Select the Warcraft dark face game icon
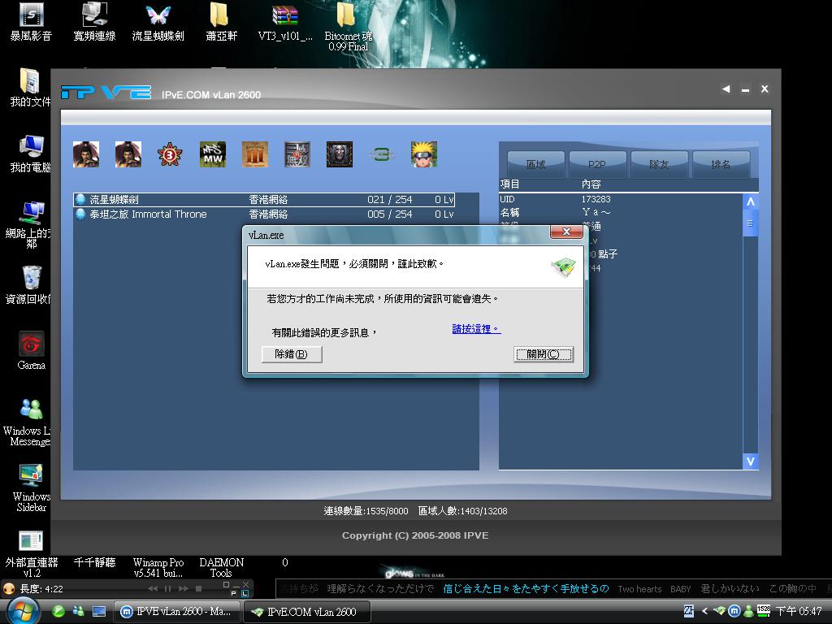This screenshot has height=624, width=832. (x=340, y=154)
